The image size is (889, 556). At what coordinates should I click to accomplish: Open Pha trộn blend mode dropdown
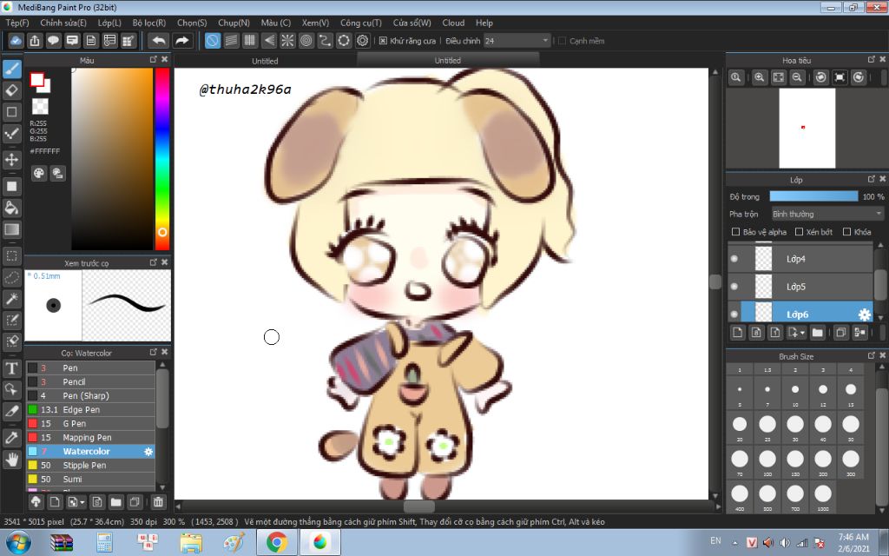[x=827, y=214]
